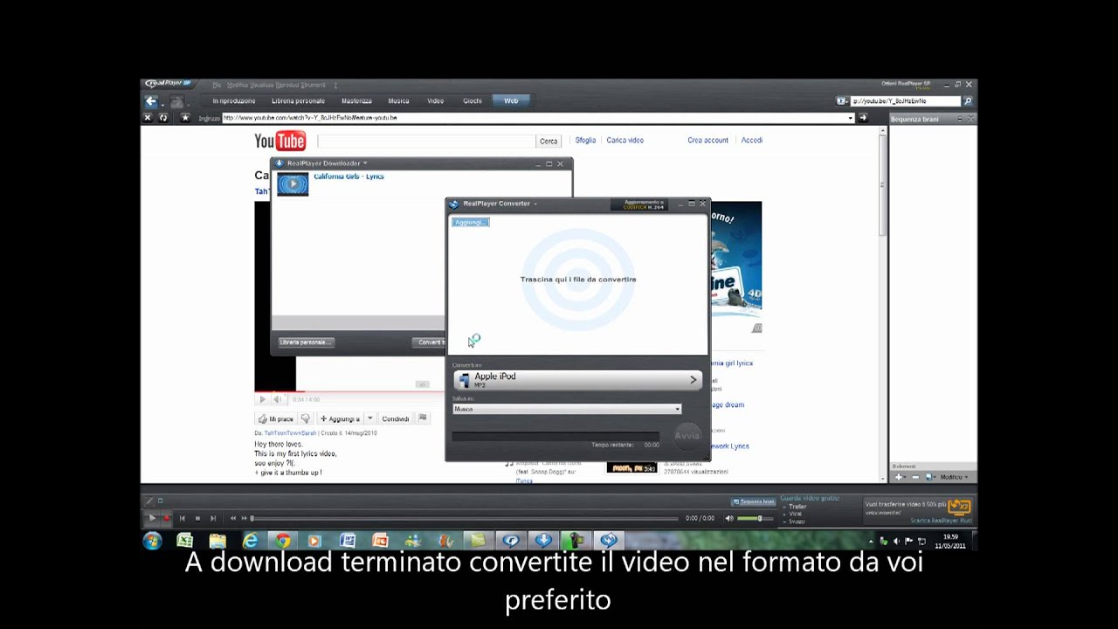Click the go arrow next to address bar
This screenshot has width=1118, height=629.
point(863,118)
